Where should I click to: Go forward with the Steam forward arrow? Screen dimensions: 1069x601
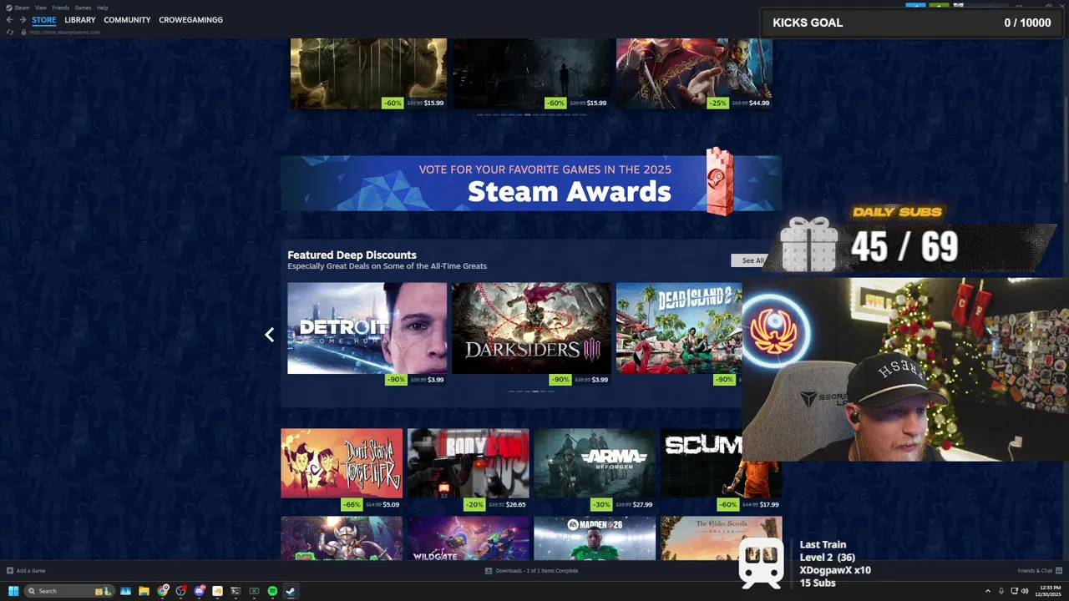pyautogui.click(x=23, y=19)
